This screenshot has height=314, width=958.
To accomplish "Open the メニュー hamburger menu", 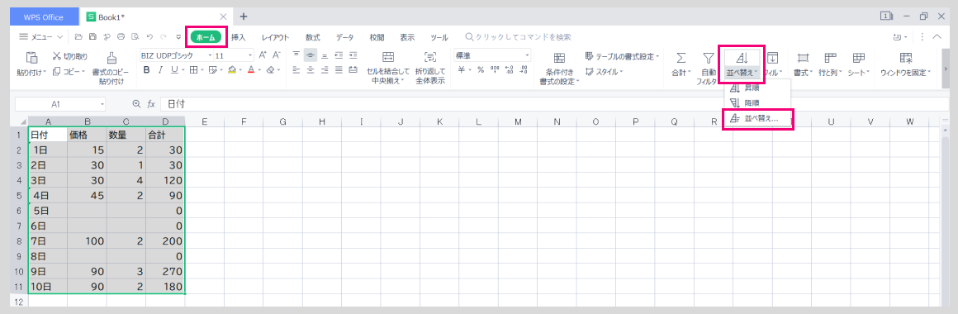I will [x=41, y=37].
